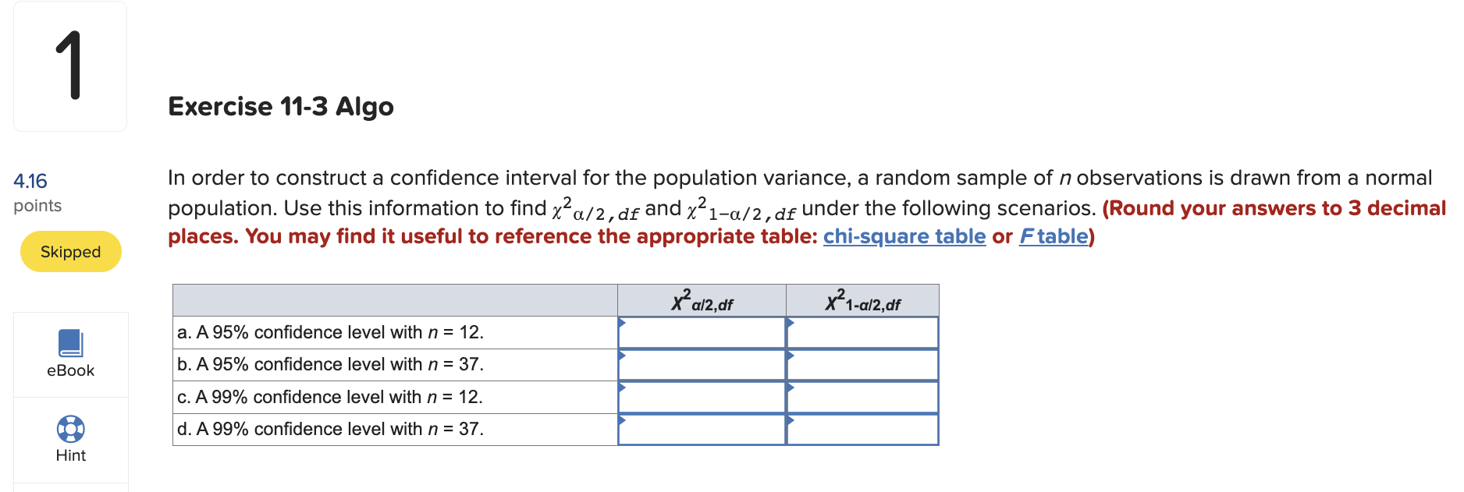The width and height of the screenshot is (1464, 492).
Task: Click the blue marker in cell d's second answer box
Action: pos(792,419)
